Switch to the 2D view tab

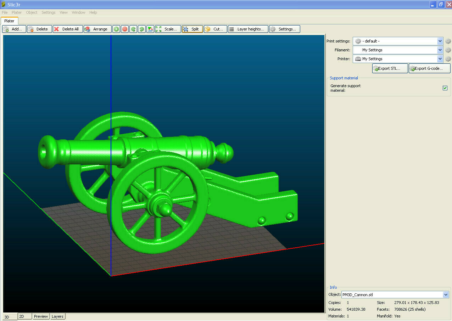click(x=24, y=316)
